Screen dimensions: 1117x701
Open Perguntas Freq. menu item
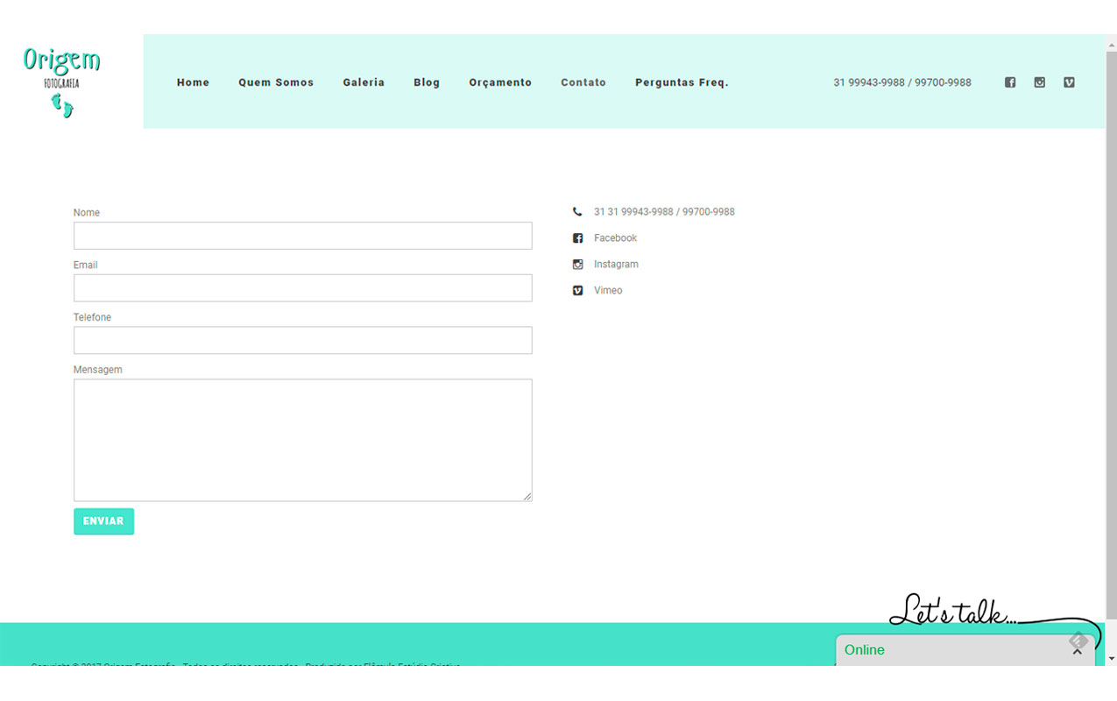point(682,82)
